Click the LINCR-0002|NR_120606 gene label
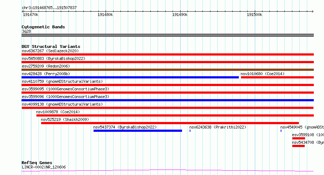This screenshot has height=175, width=324. (44, 167)
